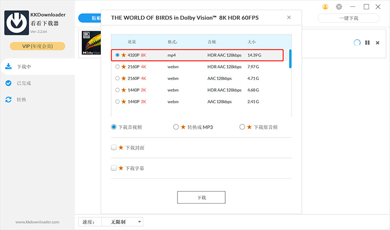390x230 pixels.
Task: Select the 2160P 4K HDR webm option
Action: [117, 67]
